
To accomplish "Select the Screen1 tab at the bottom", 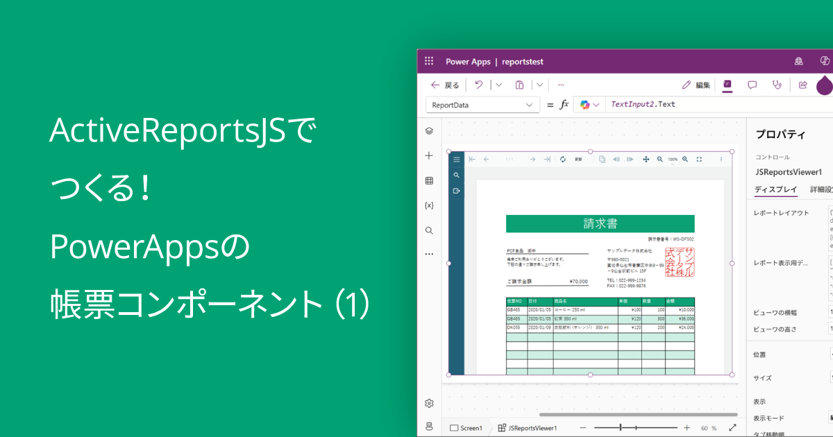I will click(x=467, y=428).
